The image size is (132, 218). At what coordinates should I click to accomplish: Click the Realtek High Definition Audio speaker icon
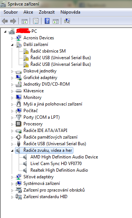pyautogui.click(x=25, y=170)
